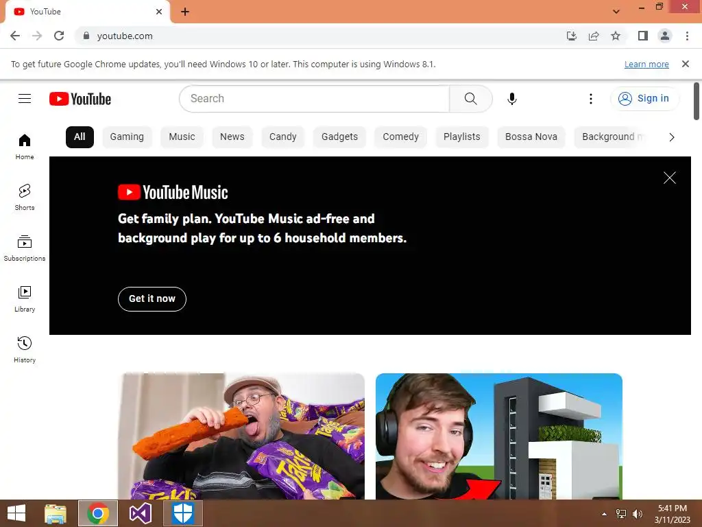Viewport: 702px width, 527px height.
Task: Open the Windows Start button
Action: (16, 513)
